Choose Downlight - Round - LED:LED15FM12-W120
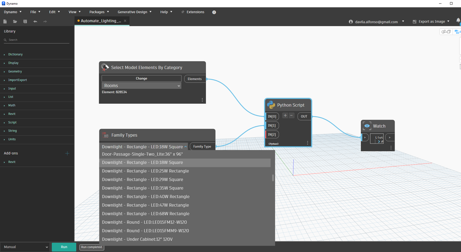 (x=185, y=222)
